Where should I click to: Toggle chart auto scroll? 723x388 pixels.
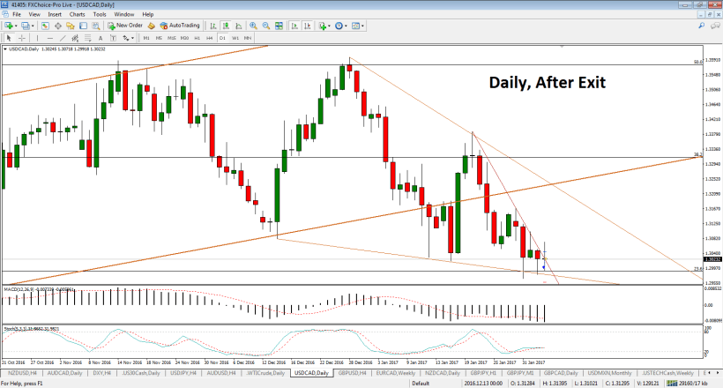pos(294,26)
